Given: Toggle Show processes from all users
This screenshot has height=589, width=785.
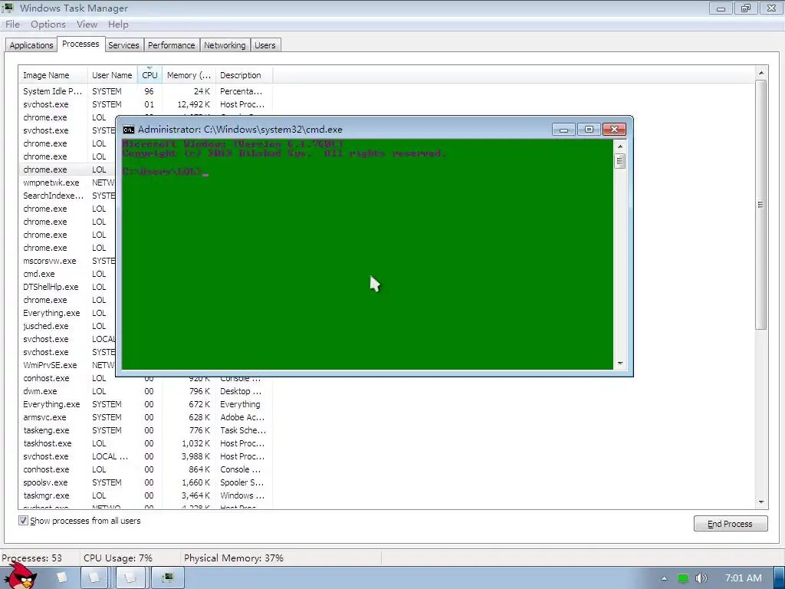Looking at the screenshot, I should coord(23,521).
